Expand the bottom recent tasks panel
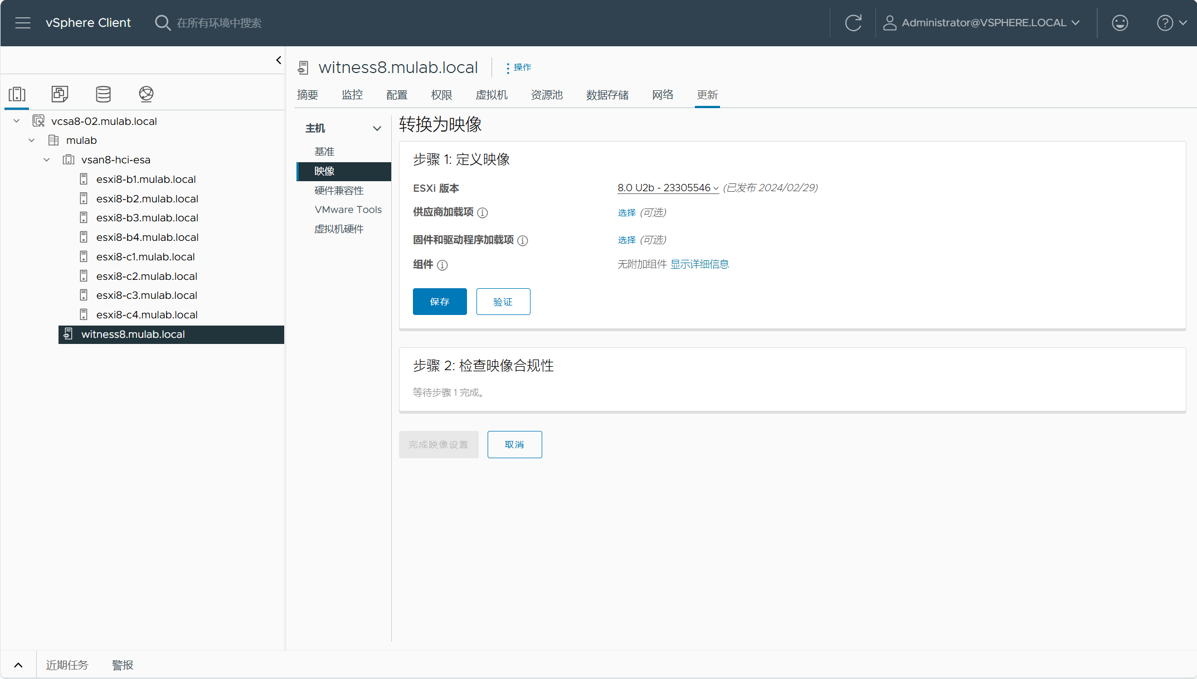This screenshot has height=679, width=1197. (x=18, y=665)
